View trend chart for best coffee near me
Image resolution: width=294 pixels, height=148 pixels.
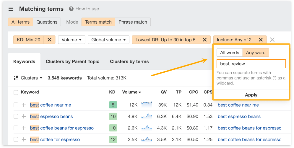coord(147,105)
